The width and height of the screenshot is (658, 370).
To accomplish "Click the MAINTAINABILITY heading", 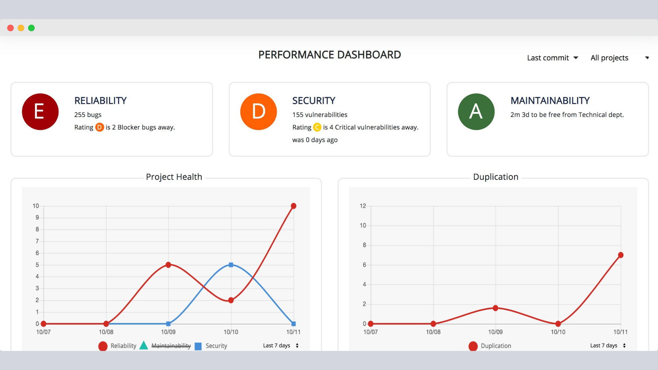I will click(550, 101).
